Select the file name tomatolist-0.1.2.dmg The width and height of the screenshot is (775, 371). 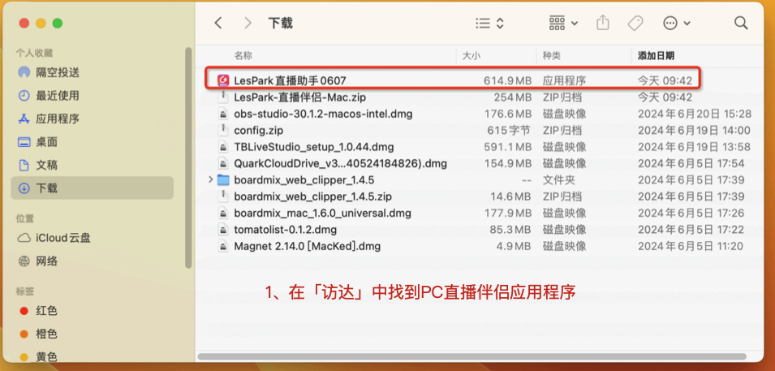[x=285, y=230]
